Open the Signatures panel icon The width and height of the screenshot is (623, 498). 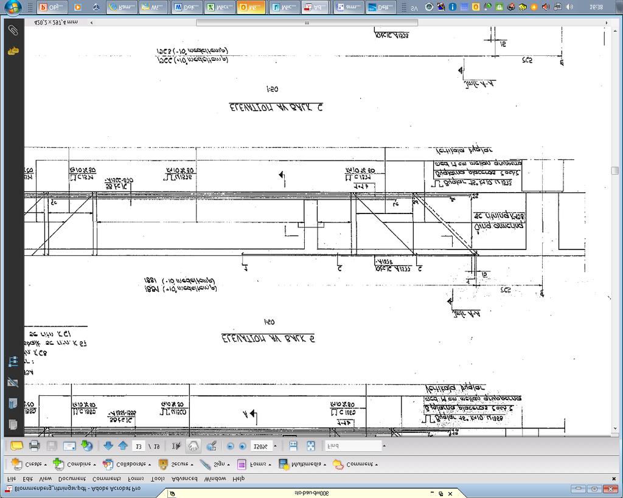click(x=13, y=382)
